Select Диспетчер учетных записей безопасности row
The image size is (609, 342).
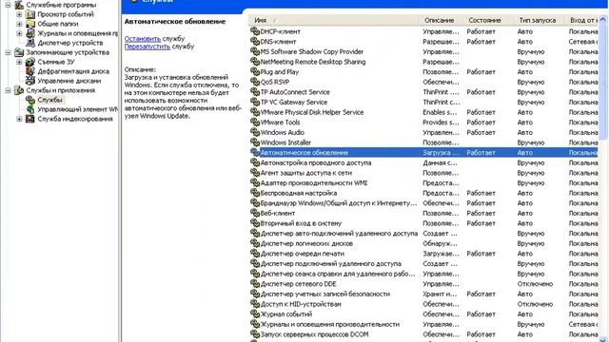(423, 294)
